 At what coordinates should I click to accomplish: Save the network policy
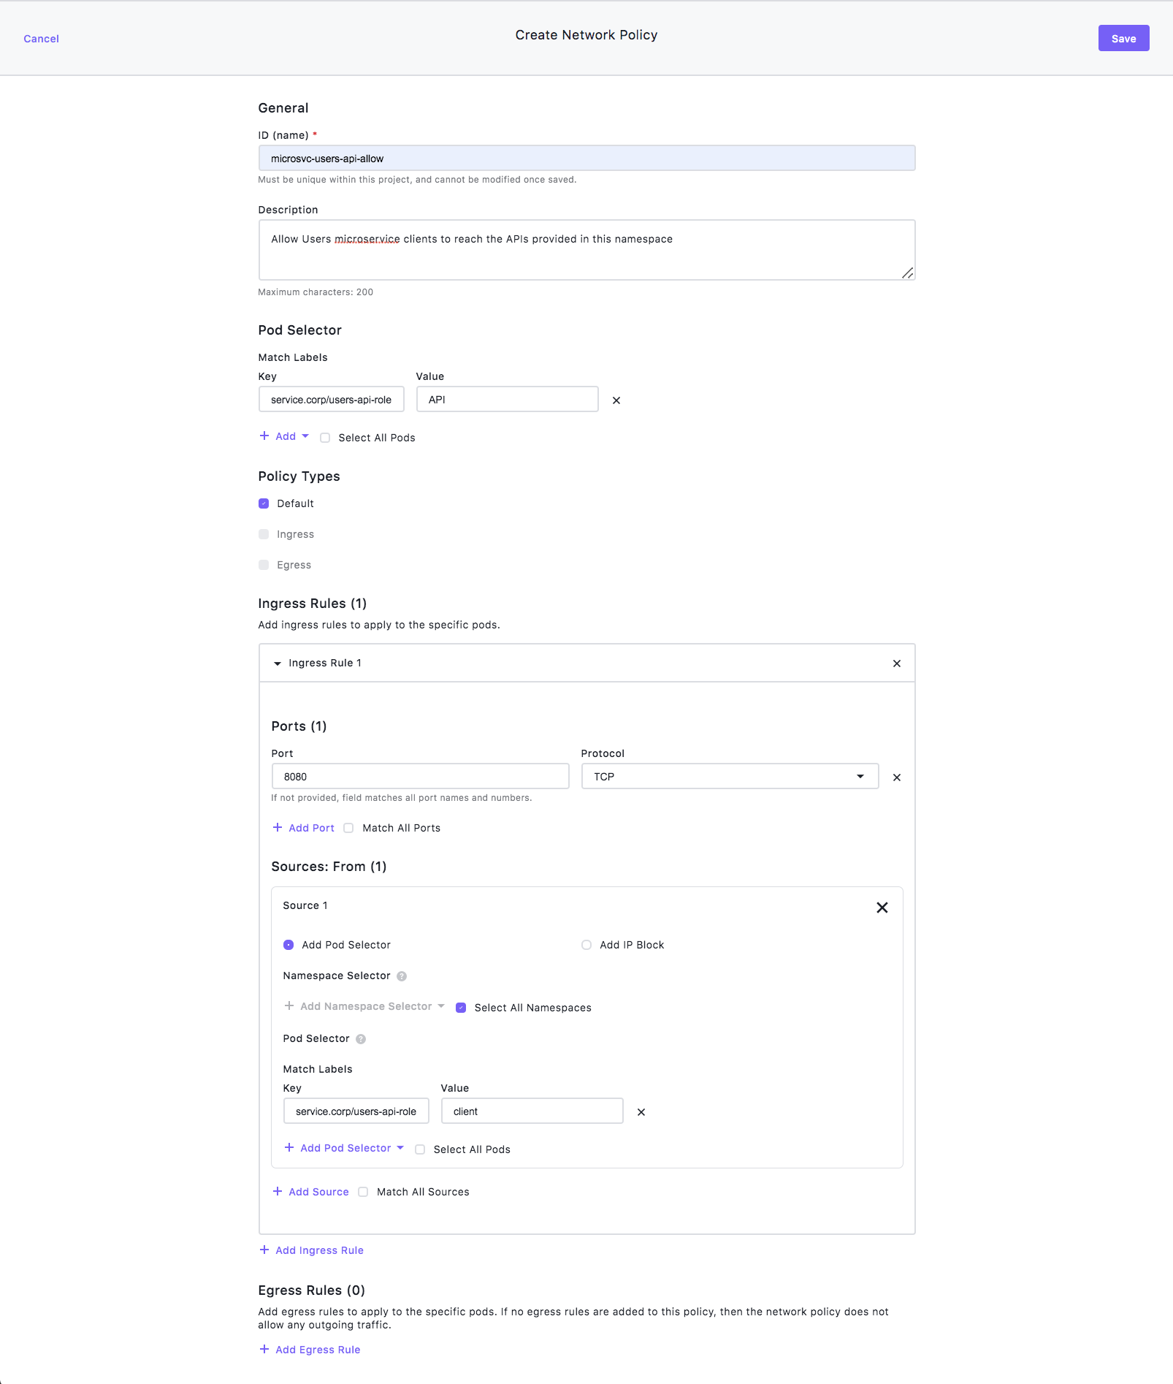click(1123, 38)
